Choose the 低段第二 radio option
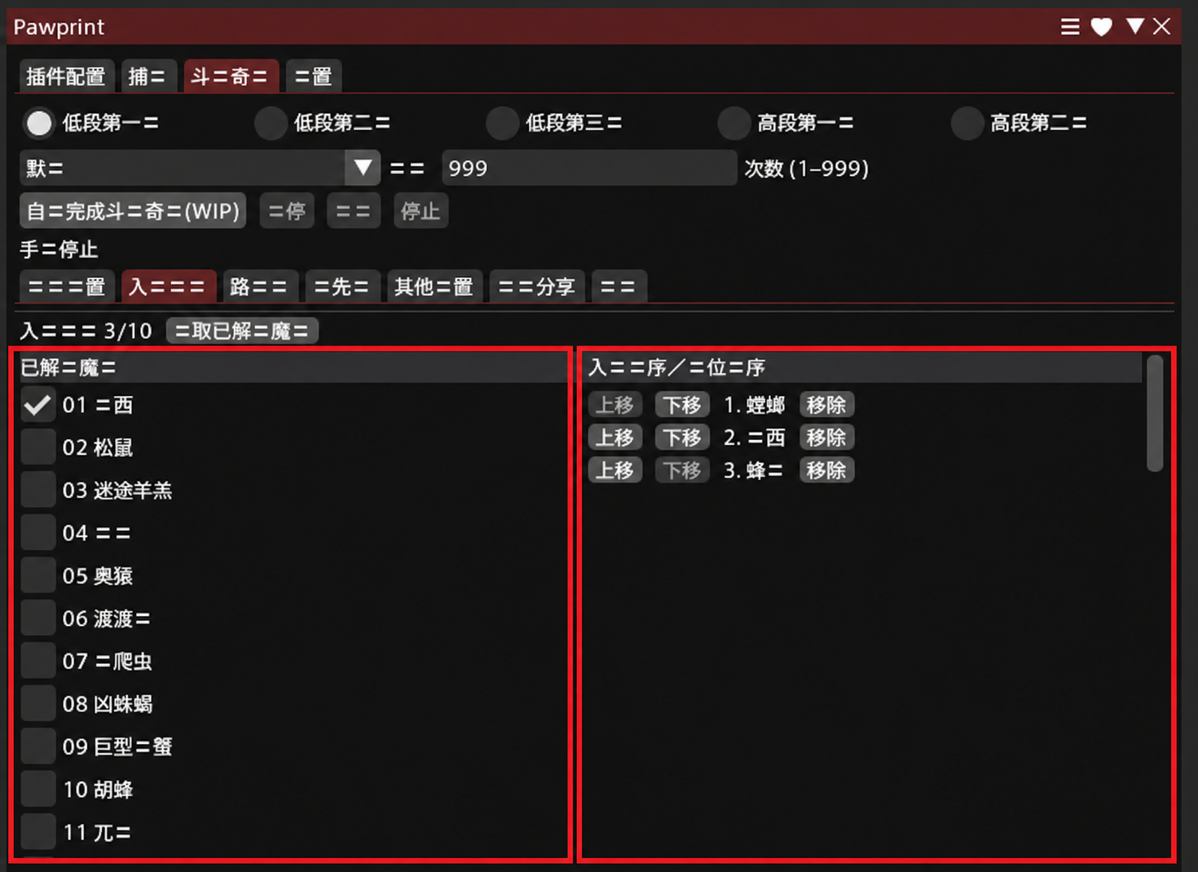1198x872 pixels. [x=271, y=123]
